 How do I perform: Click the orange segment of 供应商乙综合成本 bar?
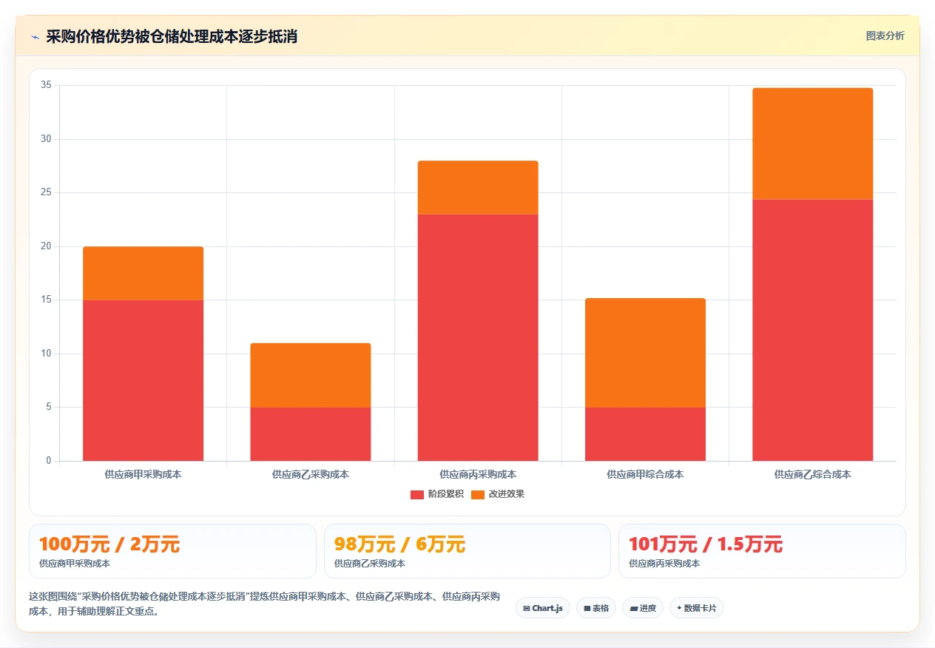pos(813,144)
